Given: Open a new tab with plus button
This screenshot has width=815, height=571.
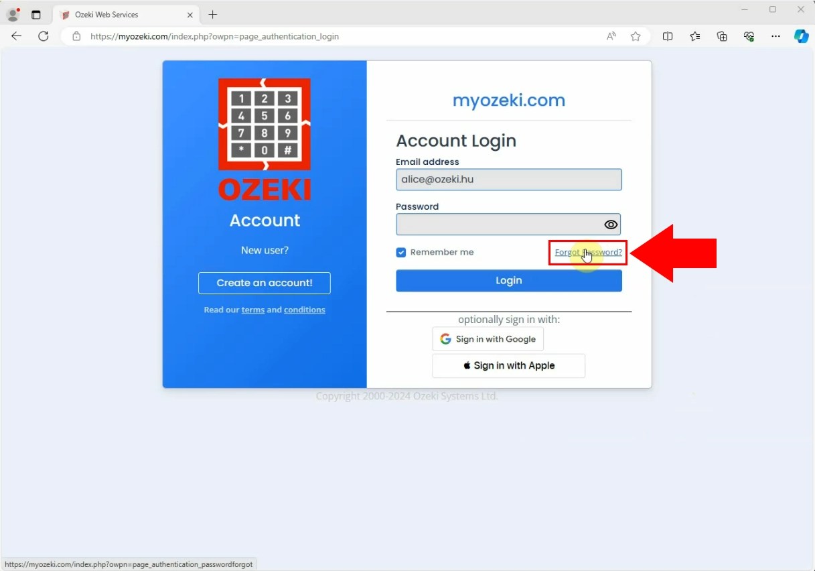Looking at the screenshot, I should pos(213,15).
